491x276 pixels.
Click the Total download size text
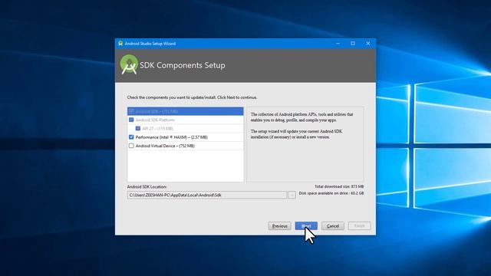pyautogui.click(x=339, y=186)
